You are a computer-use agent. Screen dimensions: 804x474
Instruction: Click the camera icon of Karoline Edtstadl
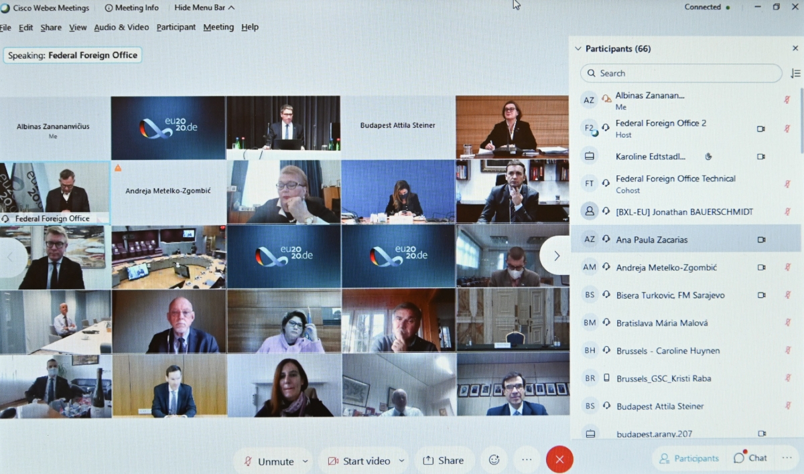(760, 156)
